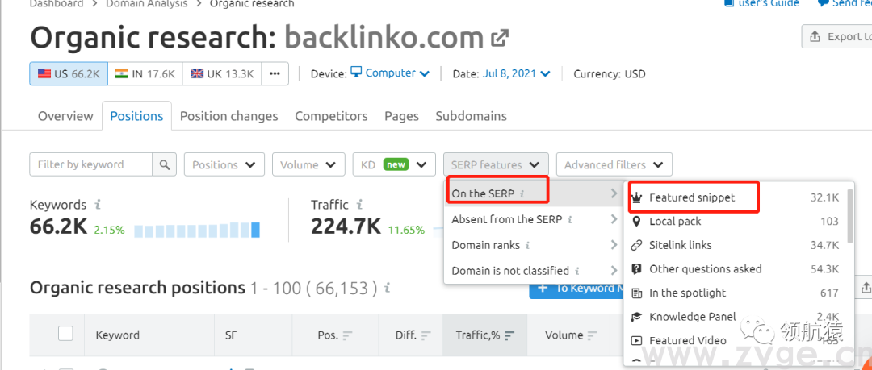This screenshot has height=370, width=872.
Task: Click the SERP features list scrollbar
Action: pos(850,216)
